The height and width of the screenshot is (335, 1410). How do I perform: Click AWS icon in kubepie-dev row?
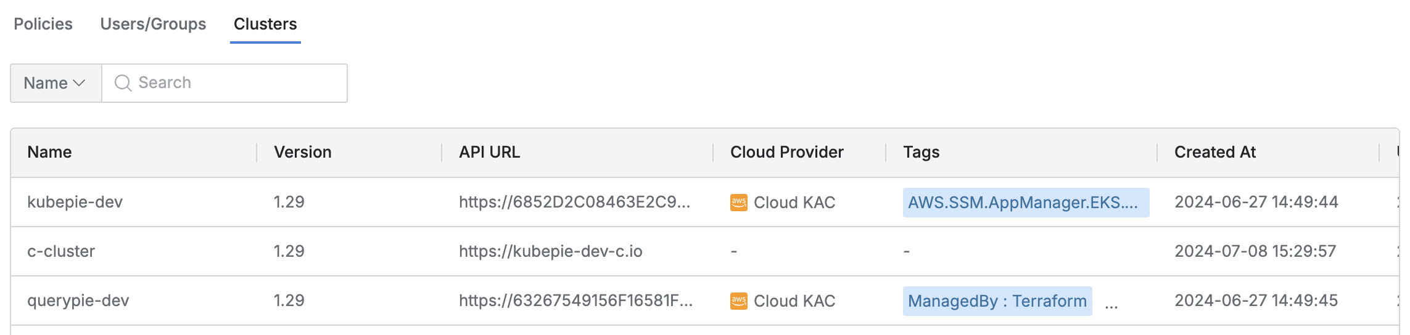click(x=738, y=203)
